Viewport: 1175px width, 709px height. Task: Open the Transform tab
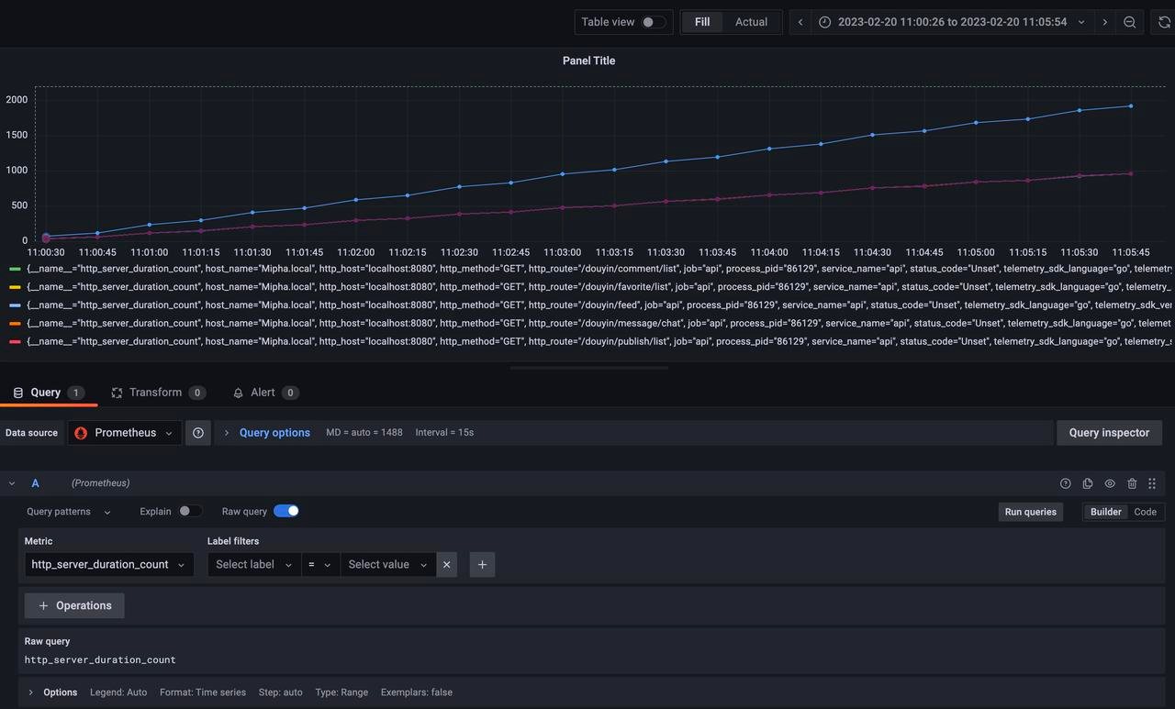pos(158,392)
